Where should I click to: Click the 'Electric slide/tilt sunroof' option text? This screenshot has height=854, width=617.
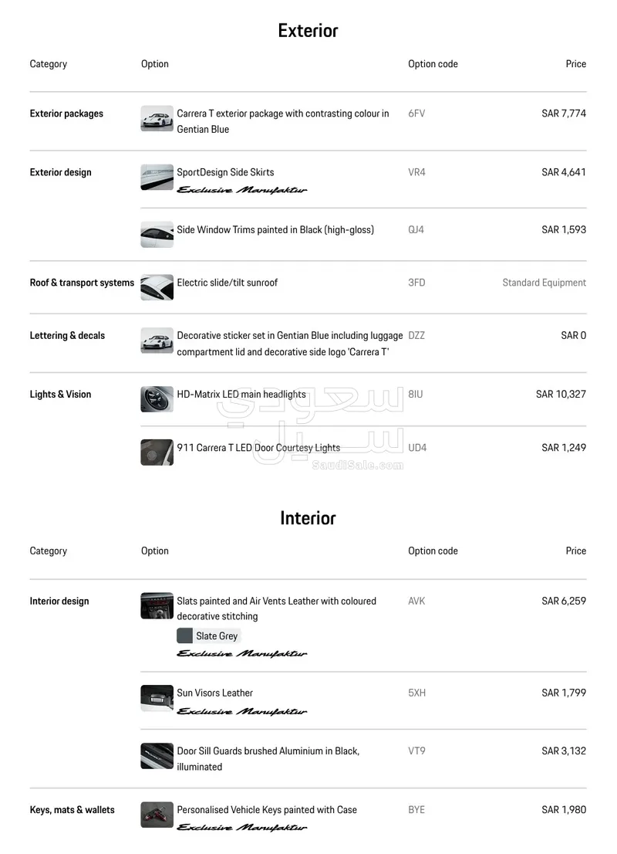tap(227, 283)
